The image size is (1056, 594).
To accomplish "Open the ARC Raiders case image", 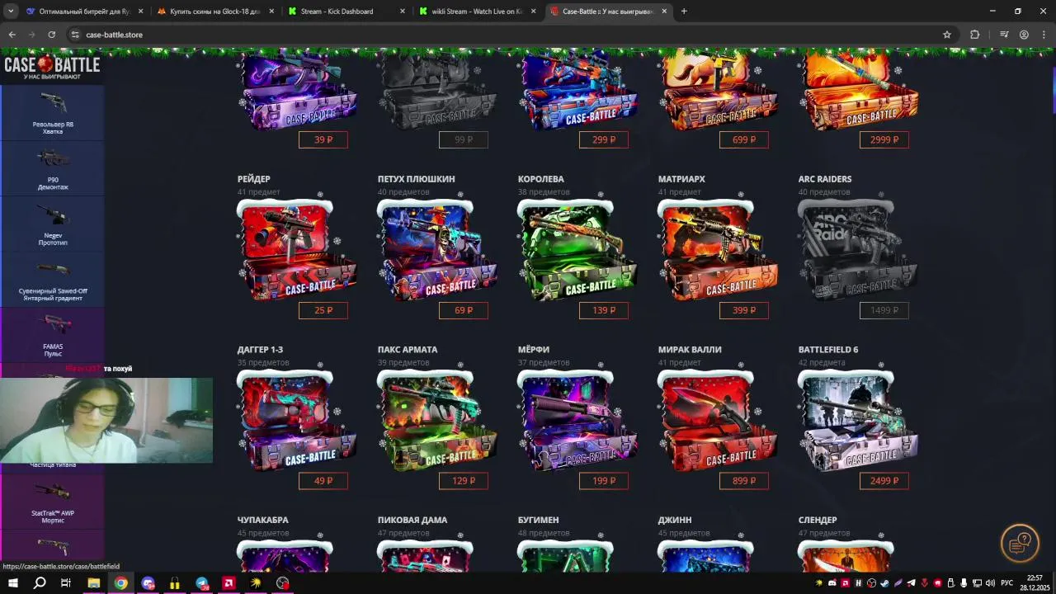I will (x=858, y=249).
